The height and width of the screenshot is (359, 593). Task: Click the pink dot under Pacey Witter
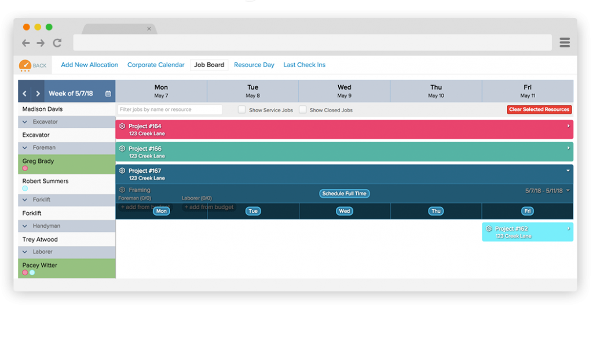[x=25, y=272]
